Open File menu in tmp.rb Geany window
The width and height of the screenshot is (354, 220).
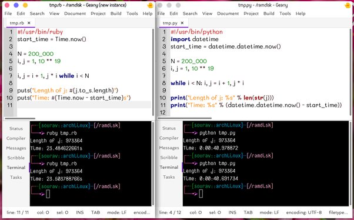(8, 14)
